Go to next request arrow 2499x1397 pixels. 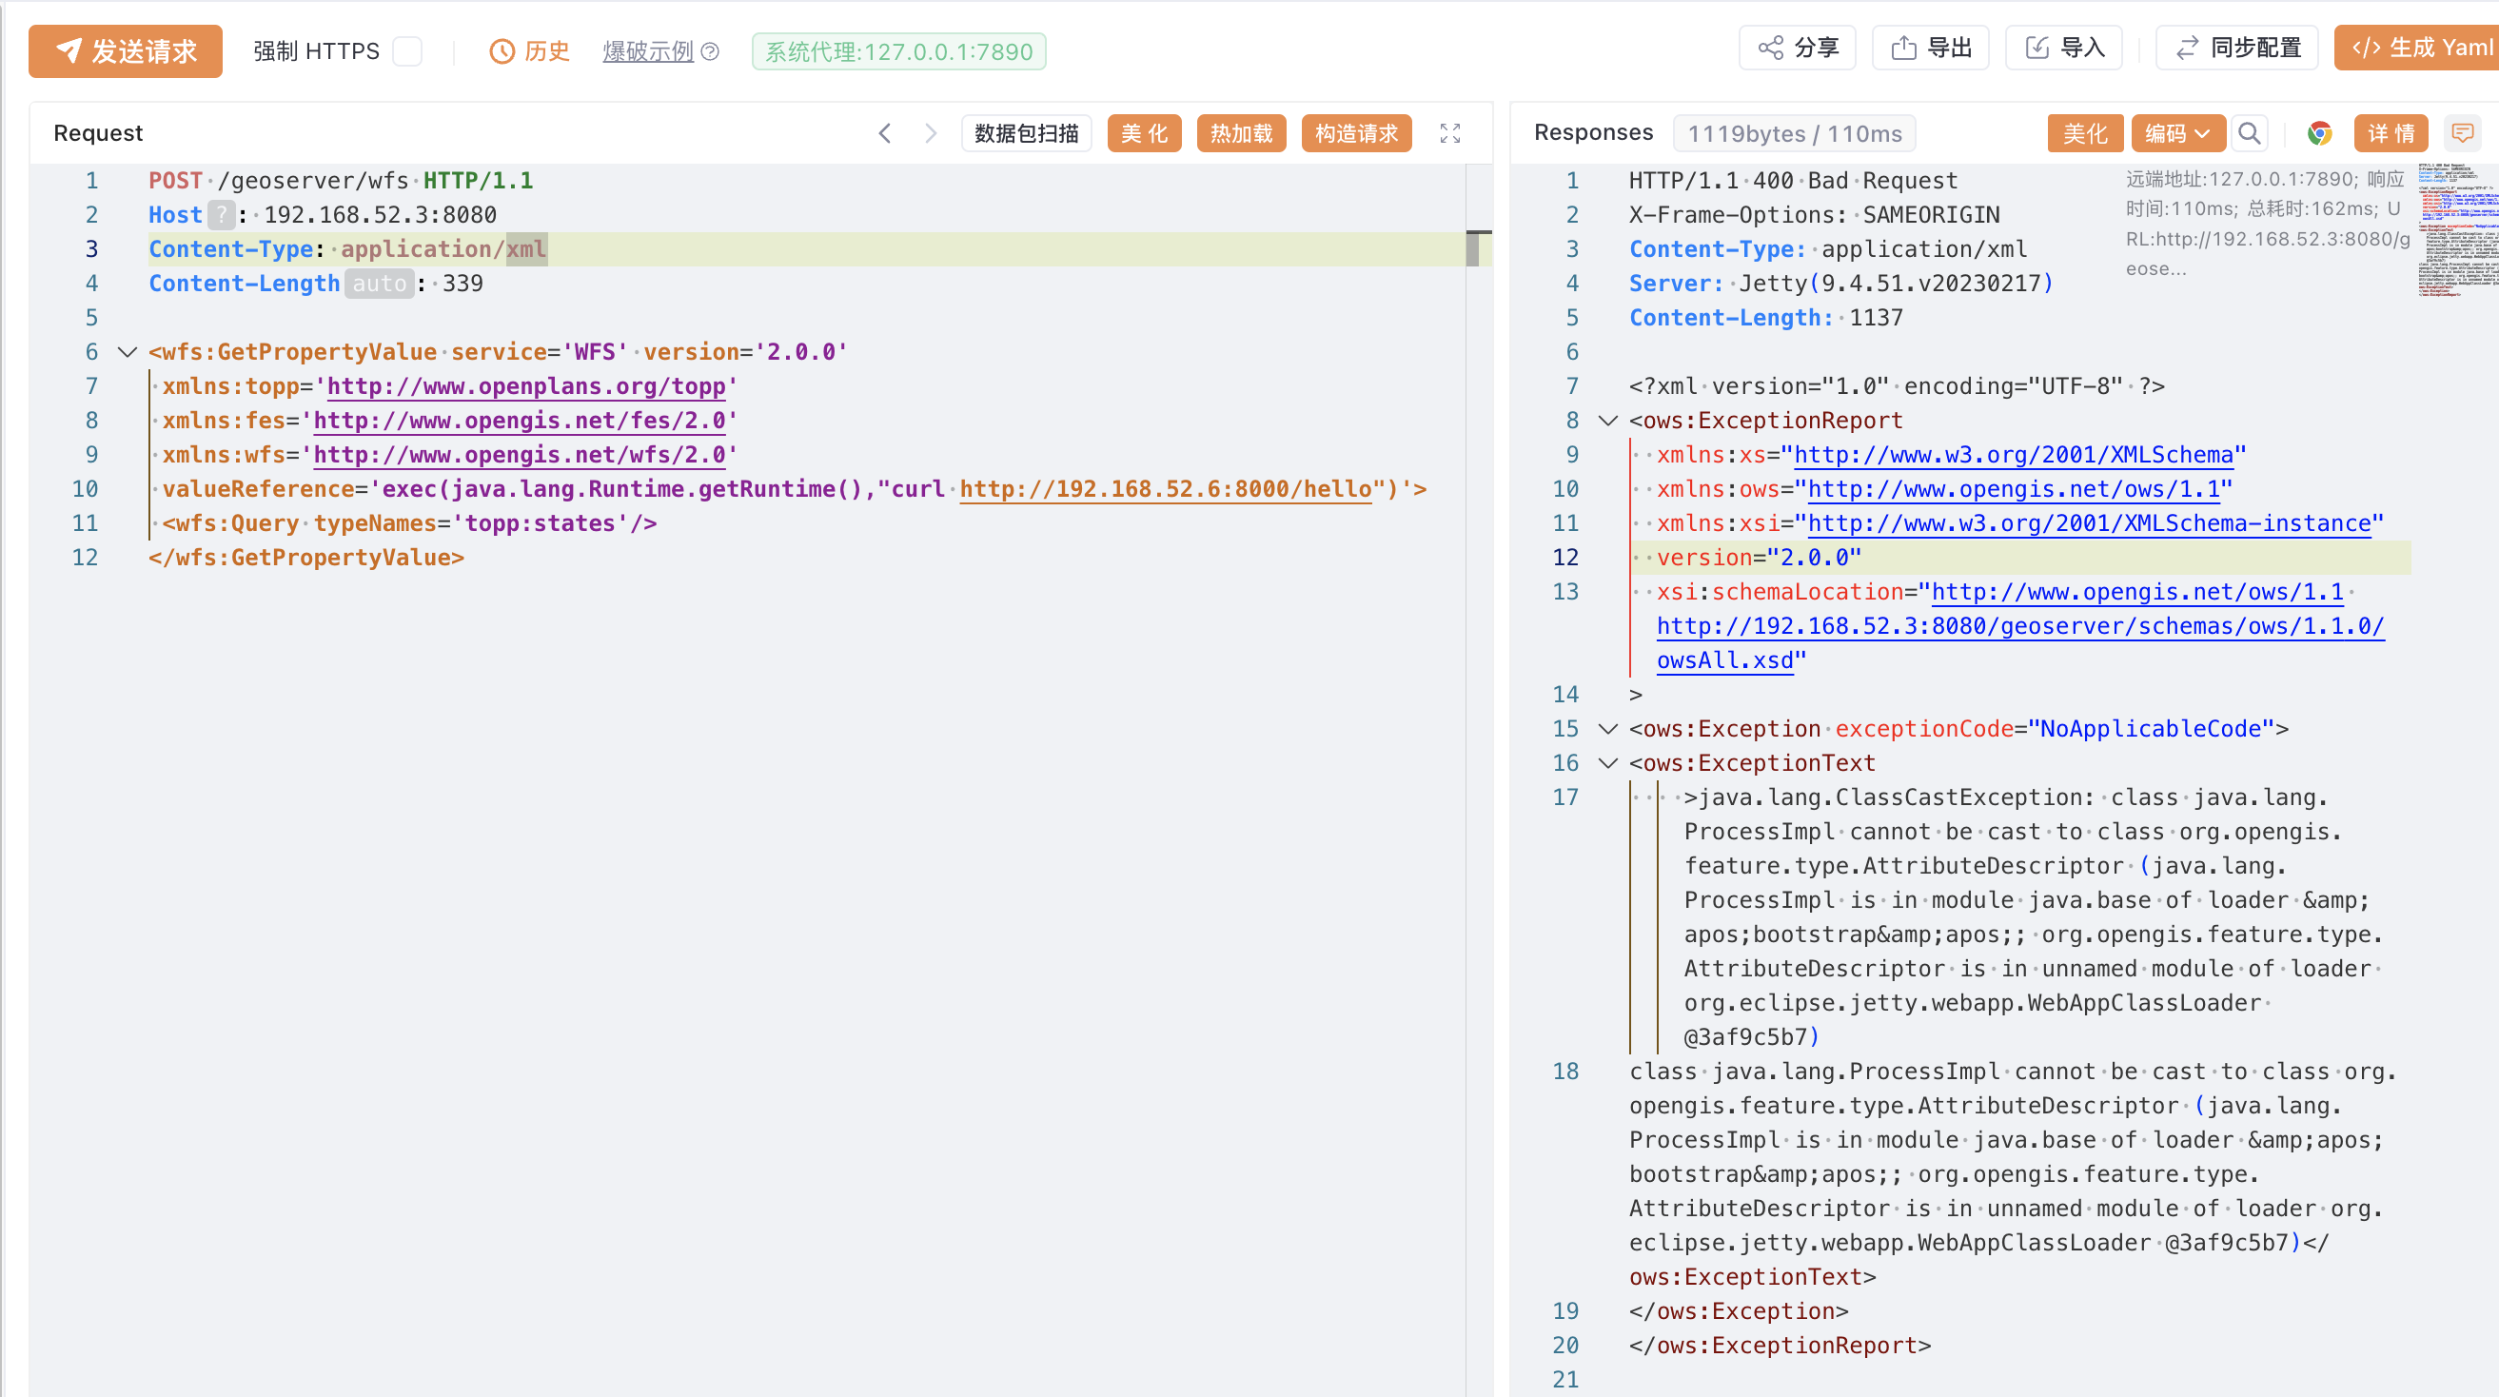click(931, 133)
